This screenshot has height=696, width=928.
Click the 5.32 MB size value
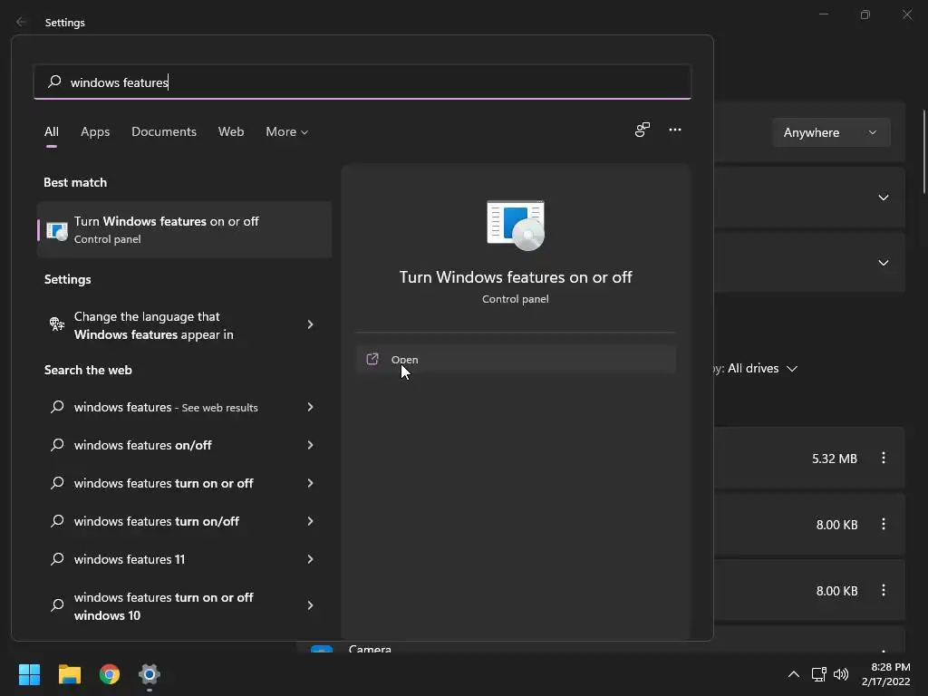835,459
